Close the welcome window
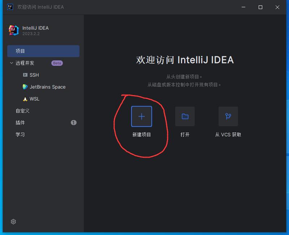289x235 pixels. 277,7
